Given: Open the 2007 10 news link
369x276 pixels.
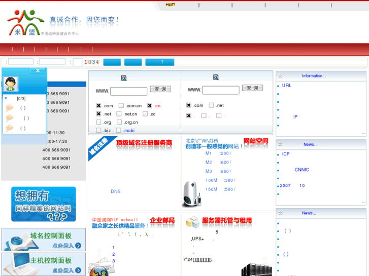Looking at the screenshot, I should click(x=292, y=185).
